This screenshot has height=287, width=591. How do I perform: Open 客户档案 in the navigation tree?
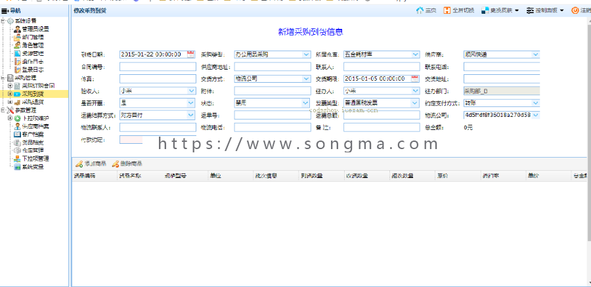[x=33, y=134]
